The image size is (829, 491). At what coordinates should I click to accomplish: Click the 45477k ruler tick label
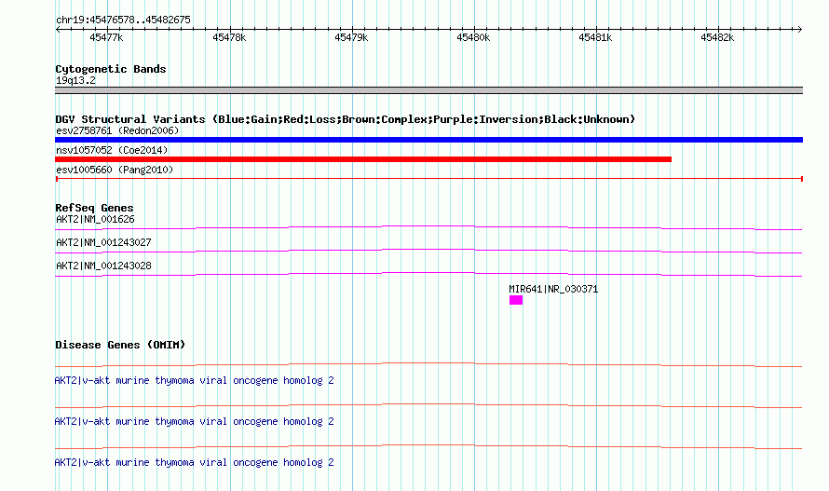click(x=106, y=37)
